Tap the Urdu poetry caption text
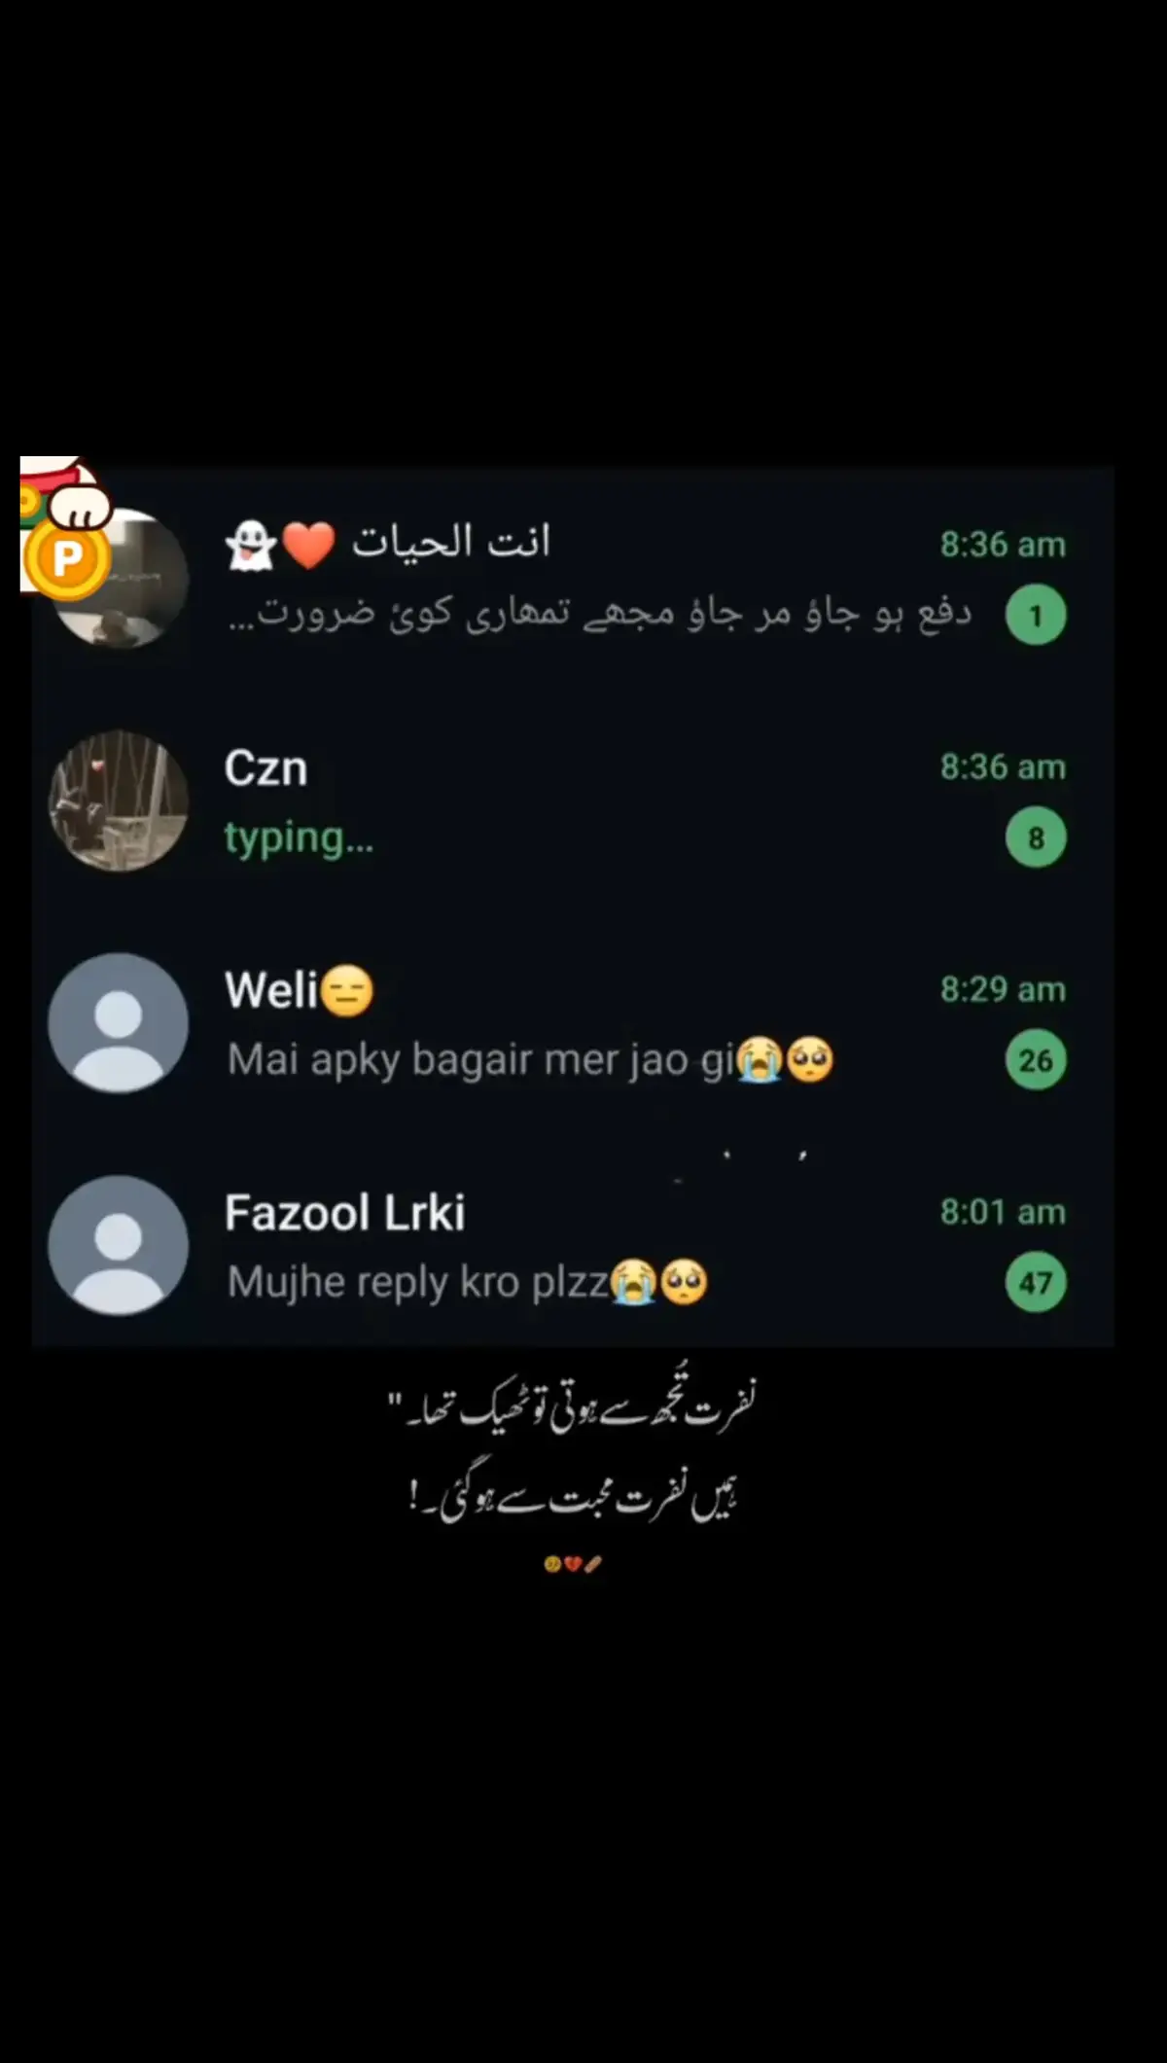This screenshot has height=2063, width=1167. click(573, 1456)
